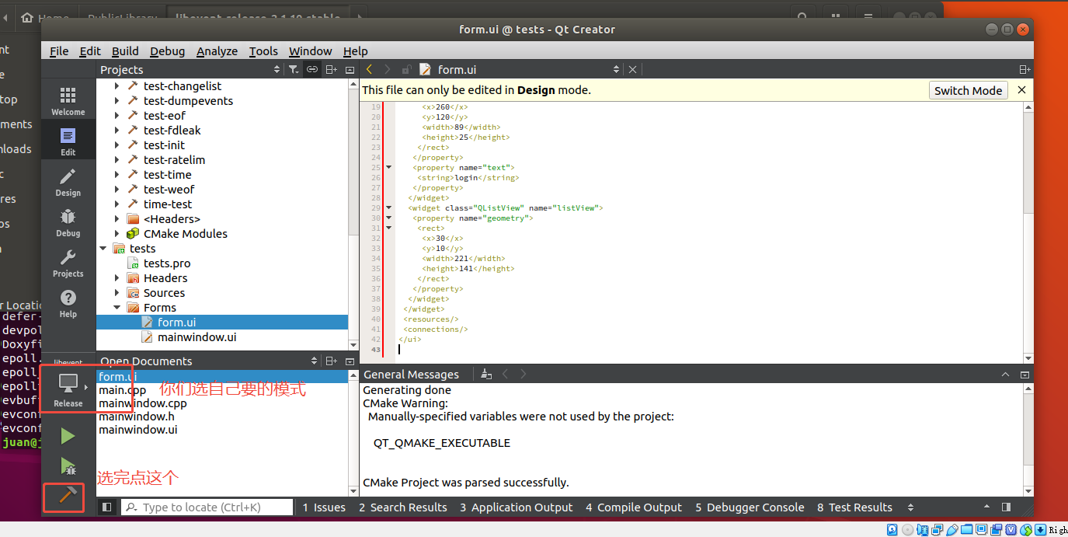Show the Compile Output pane
Image resolution: width=1068 pixels, height=537 pixels.
(x=633, y=507)
